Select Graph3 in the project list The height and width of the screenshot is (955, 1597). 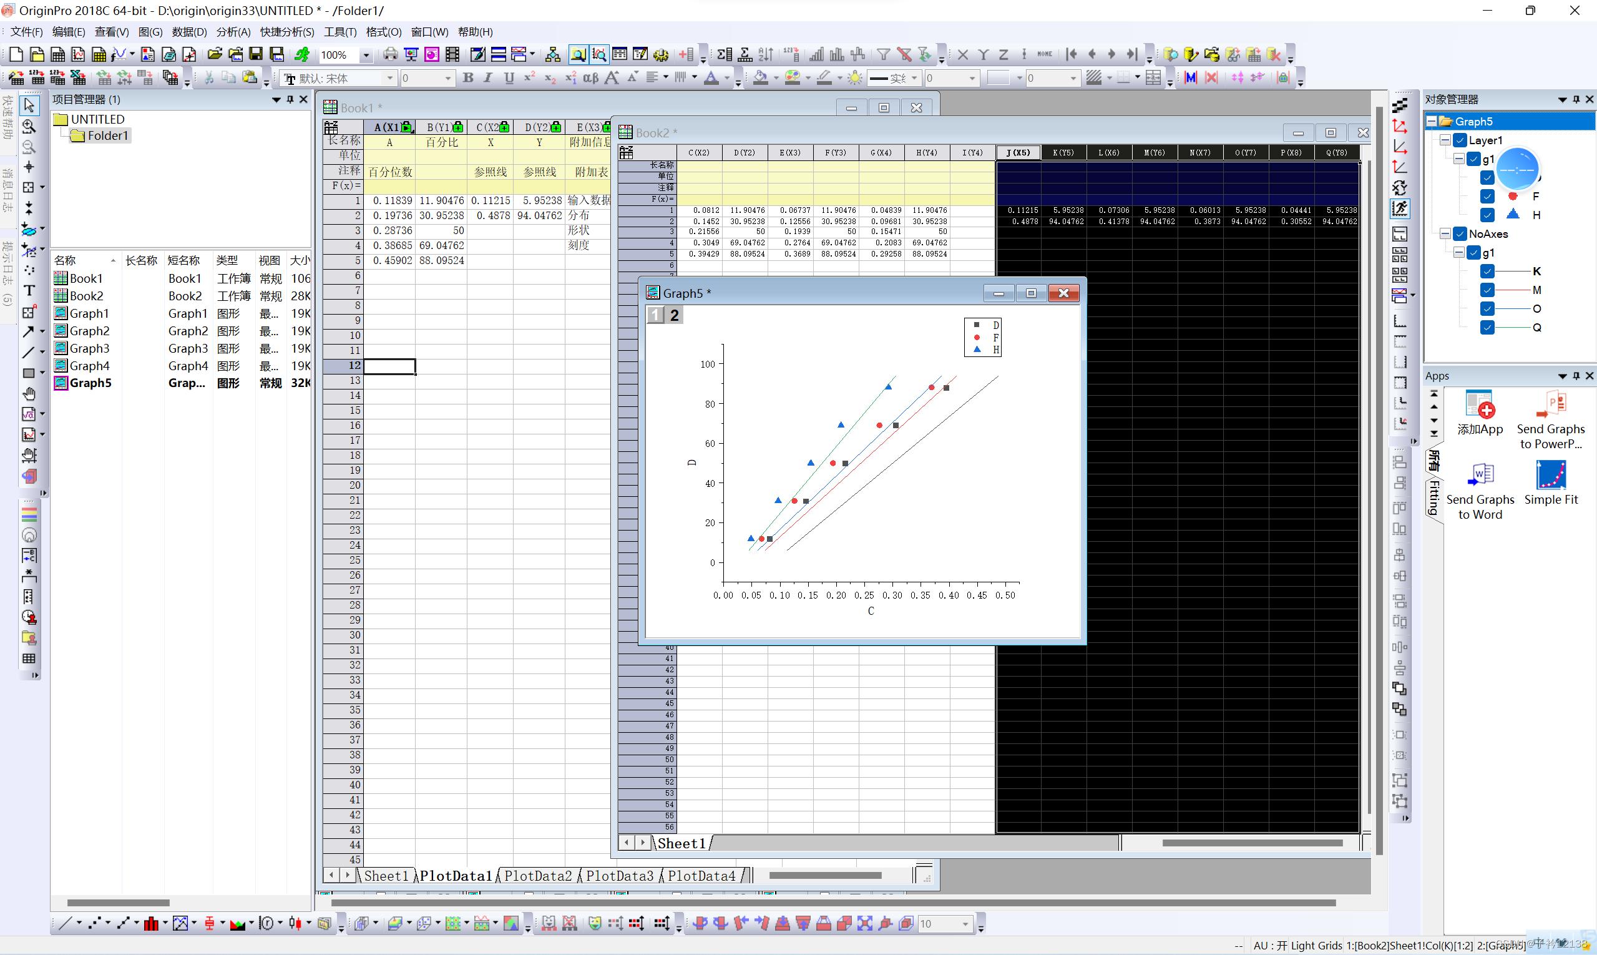click(89, 348)
